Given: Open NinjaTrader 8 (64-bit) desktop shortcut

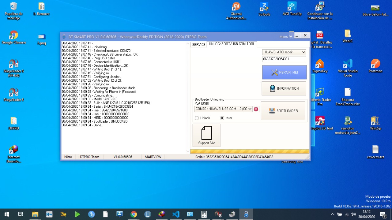Looking at the screenshot, I should point(14,68).
